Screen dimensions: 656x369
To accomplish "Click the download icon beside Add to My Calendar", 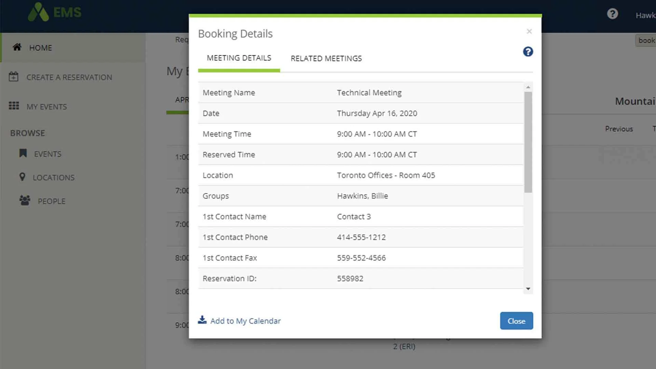I will click(x=202, y=320).
